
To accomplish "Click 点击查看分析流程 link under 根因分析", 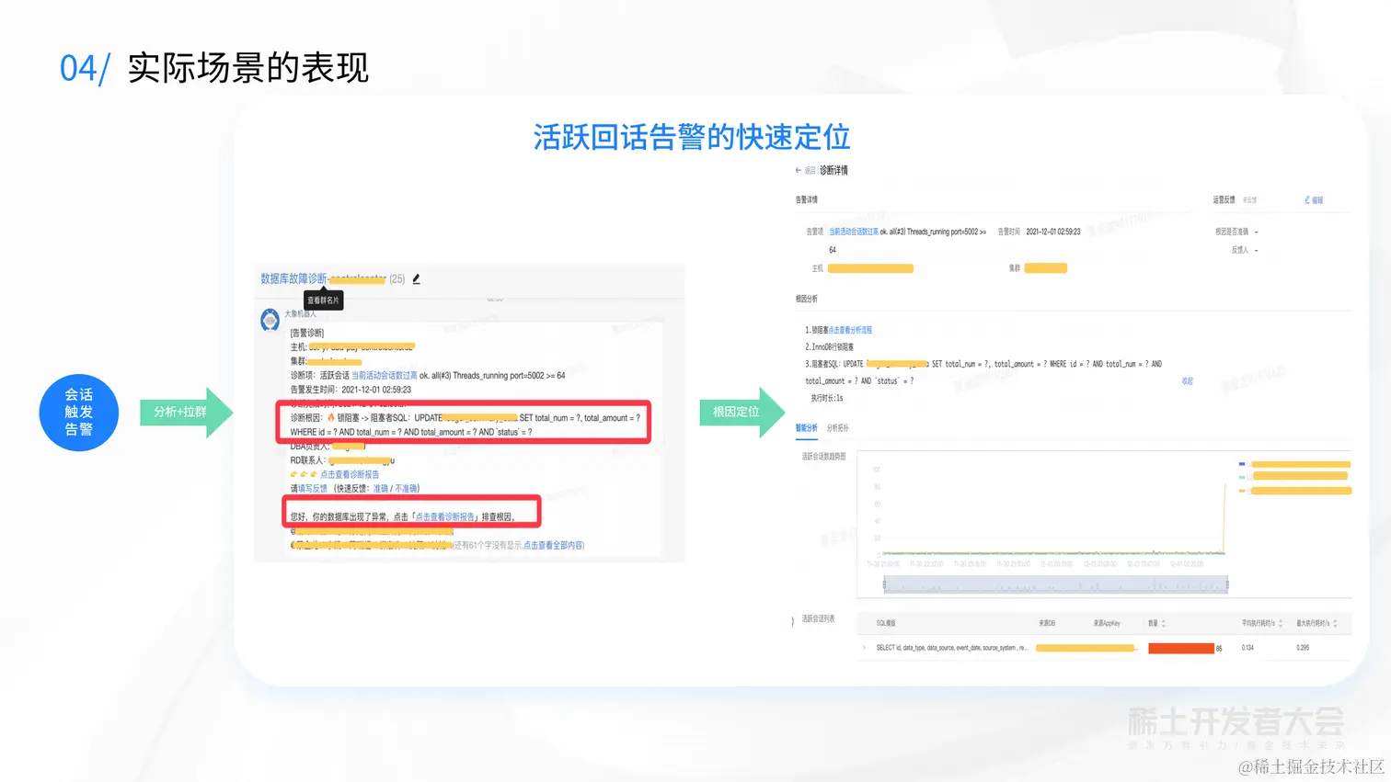I will [850, 330].
